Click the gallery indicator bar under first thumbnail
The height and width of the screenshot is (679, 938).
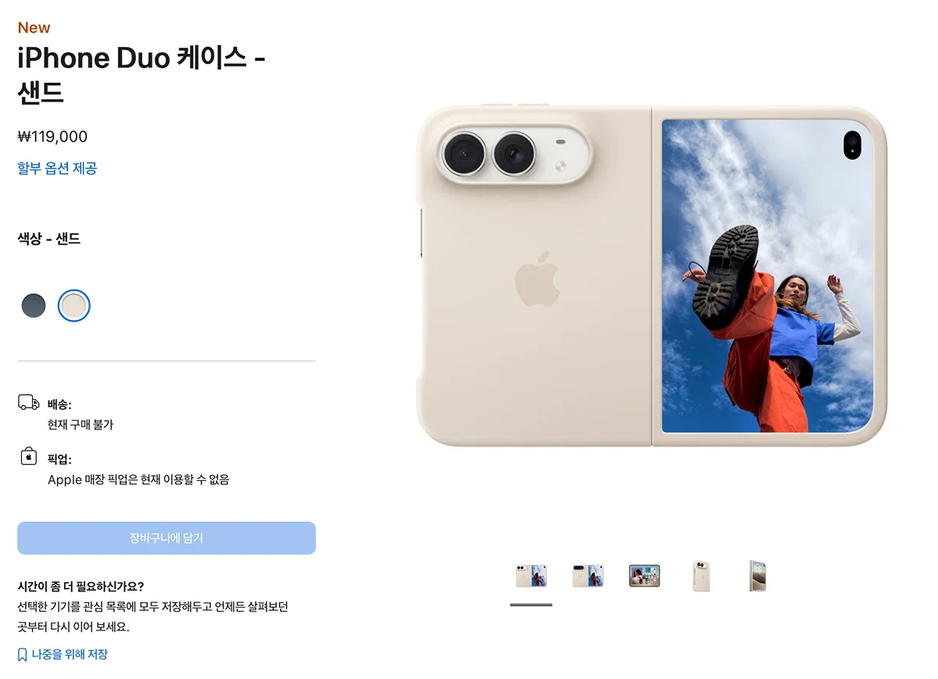[532, 605]
